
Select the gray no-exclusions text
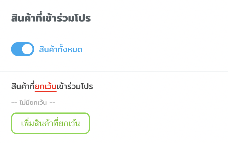point(33,103)
